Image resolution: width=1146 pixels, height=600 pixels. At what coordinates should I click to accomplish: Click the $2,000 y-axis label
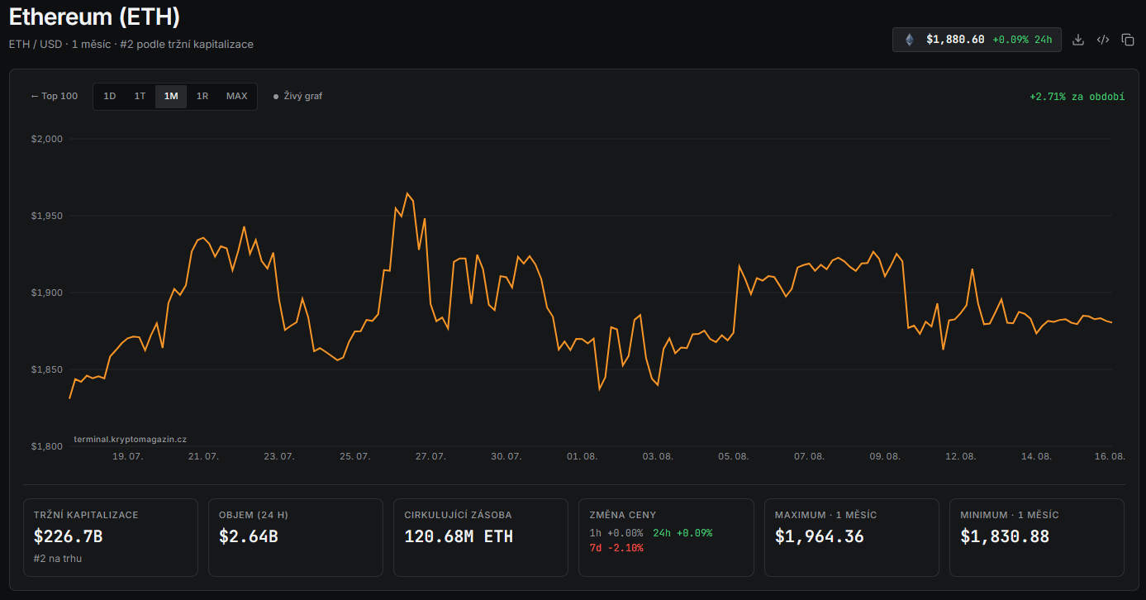tap(47, 139)
